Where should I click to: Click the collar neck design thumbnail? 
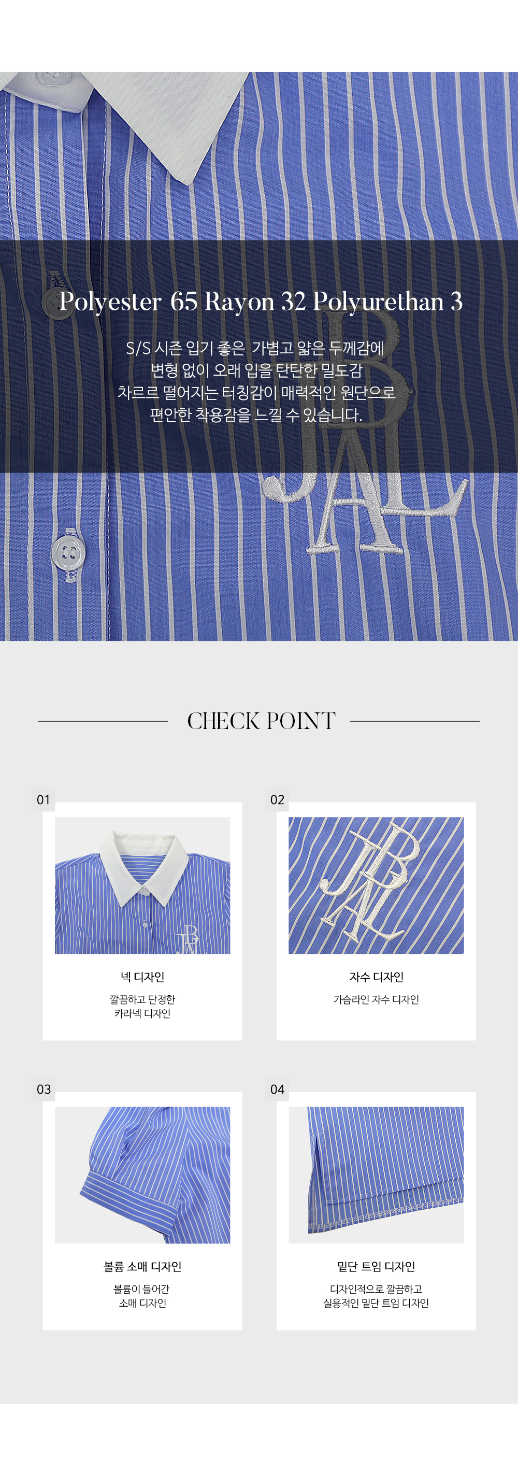142,885
